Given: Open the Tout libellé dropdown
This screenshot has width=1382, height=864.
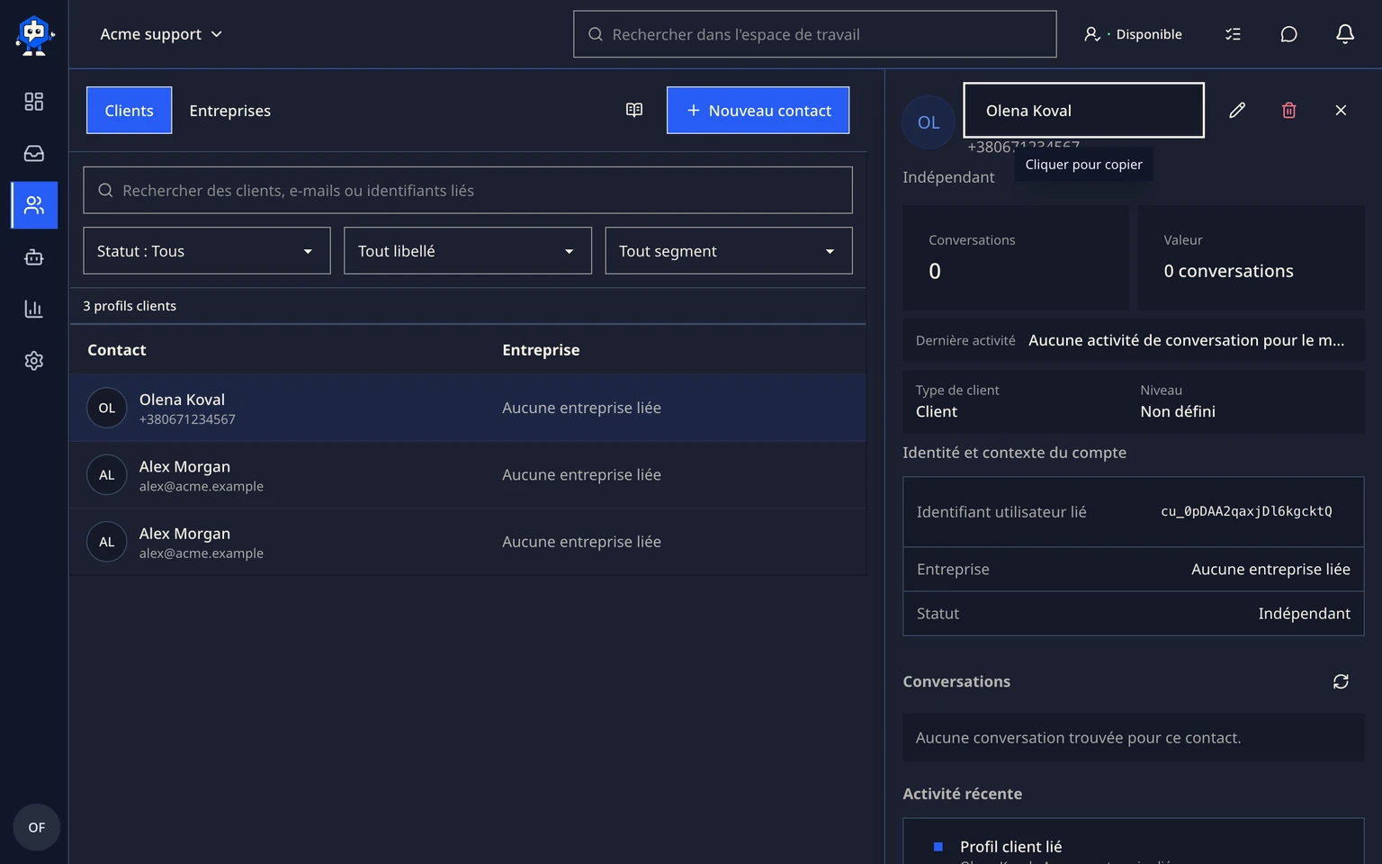Looking at the screenshot, I should (468, 251).
